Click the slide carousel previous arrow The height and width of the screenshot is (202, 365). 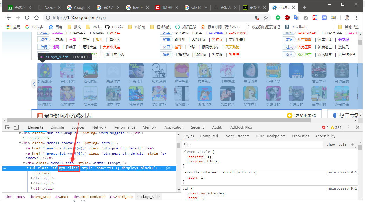[34, 84]
